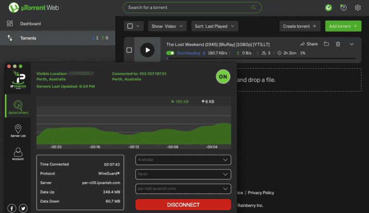Open the IPVanish Account section
This screenshot has width=369, height=213.
pos(18,154)
